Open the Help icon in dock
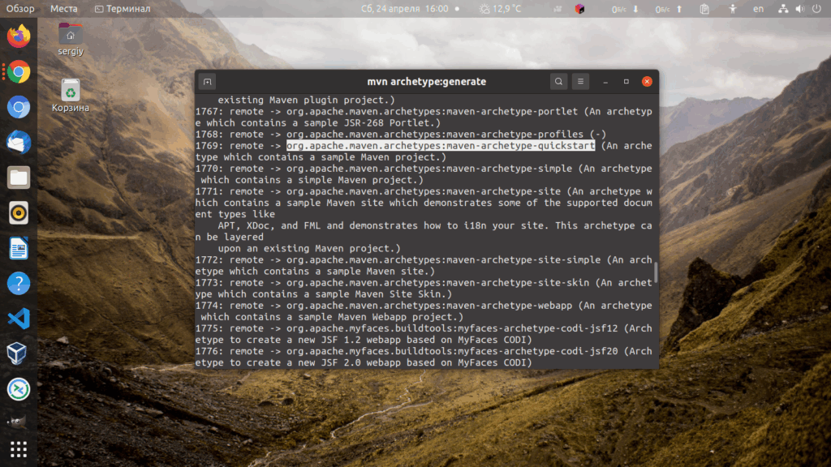This screenshot has height=467, width=831. pyautogui.click(x=19, y=283)
